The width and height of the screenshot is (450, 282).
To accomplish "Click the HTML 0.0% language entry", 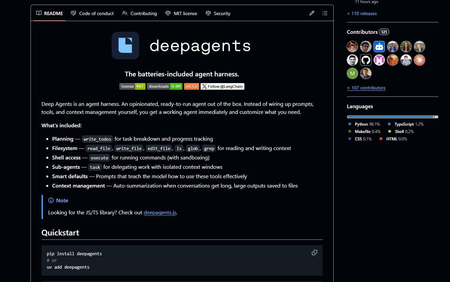I will pyautogui.click(x=393, y=139).
